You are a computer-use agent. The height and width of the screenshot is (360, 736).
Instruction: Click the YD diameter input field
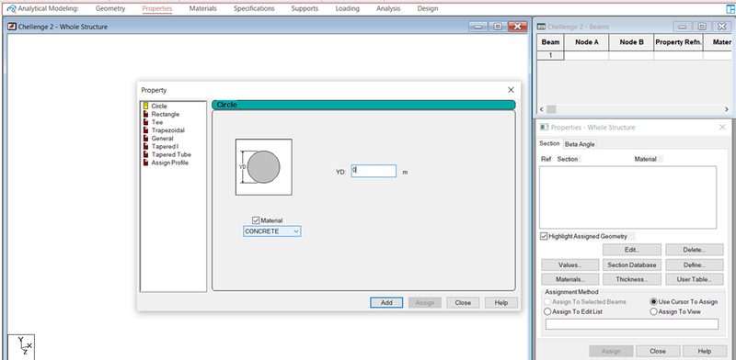click(374, 171)
